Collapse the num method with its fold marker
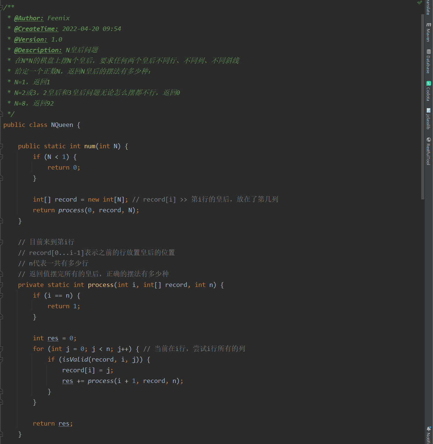This screenshot has width=433, height=444. pos(1,146)
